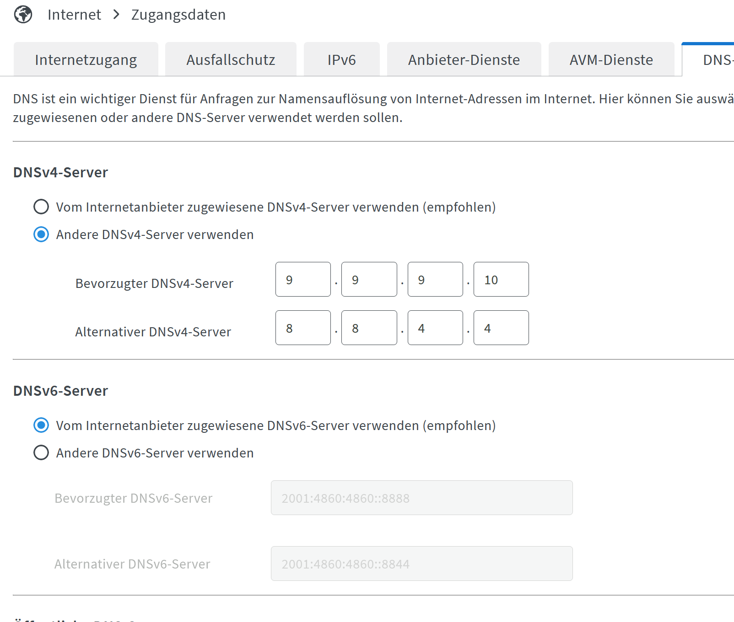Switch to the Ausfallschutz tab
The image size is (734, 622).
coord(231,59)
